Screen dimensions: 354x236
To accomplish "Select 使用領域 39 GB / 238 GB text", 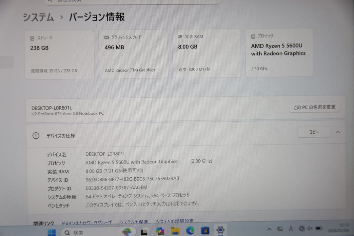I will coord(54,71).
